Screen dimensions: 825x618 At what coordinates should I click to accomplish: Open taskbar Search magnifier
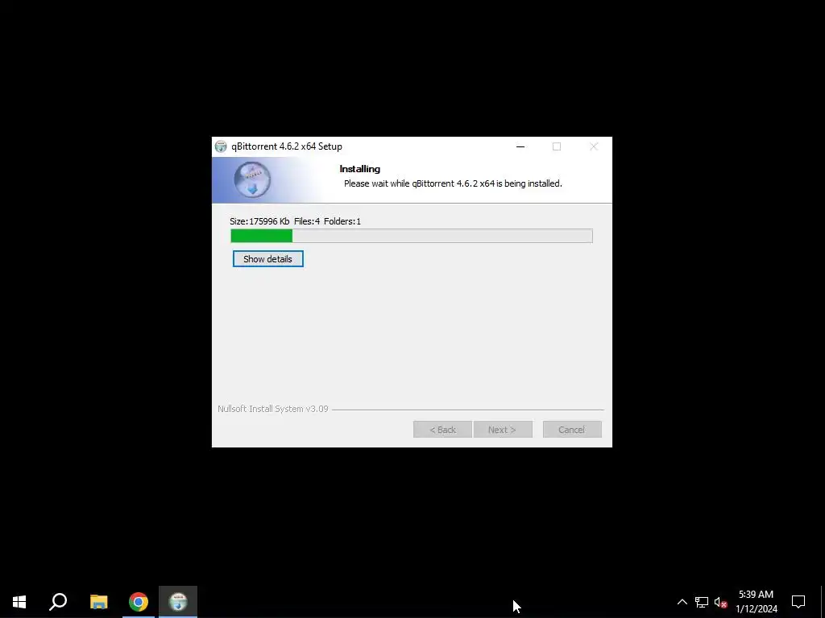(58, 602)
